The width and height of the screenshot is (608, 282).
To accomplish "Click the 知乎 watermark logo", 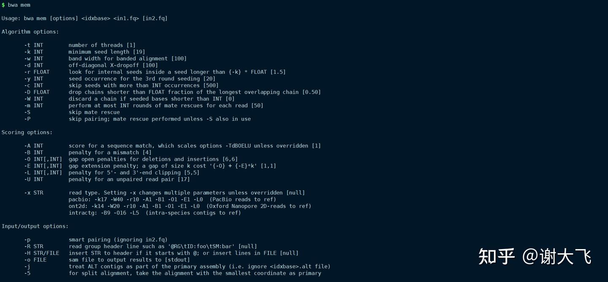I will coord(497,257).
